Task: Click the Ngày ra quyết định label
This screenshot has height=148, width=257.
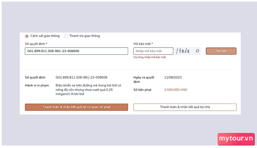Action: coord(144,79)
